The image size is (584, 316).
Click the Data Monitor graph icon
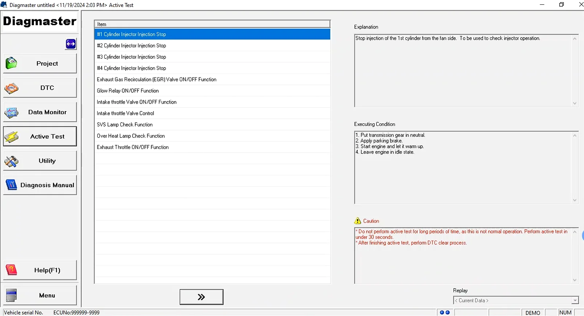pyautogui.click(x=11, y=112)
